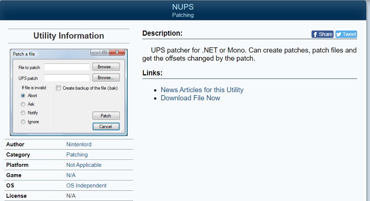Click the UPS patch text field
370x201 pixels.
(67, 78)
